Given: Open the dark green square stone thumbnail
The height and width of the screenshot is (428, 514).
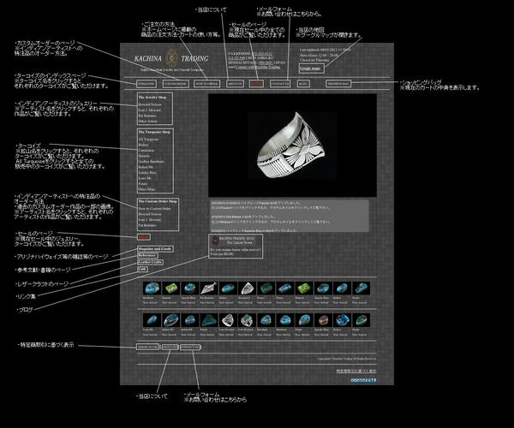Looking at the screenshot, I should [266, 288].
